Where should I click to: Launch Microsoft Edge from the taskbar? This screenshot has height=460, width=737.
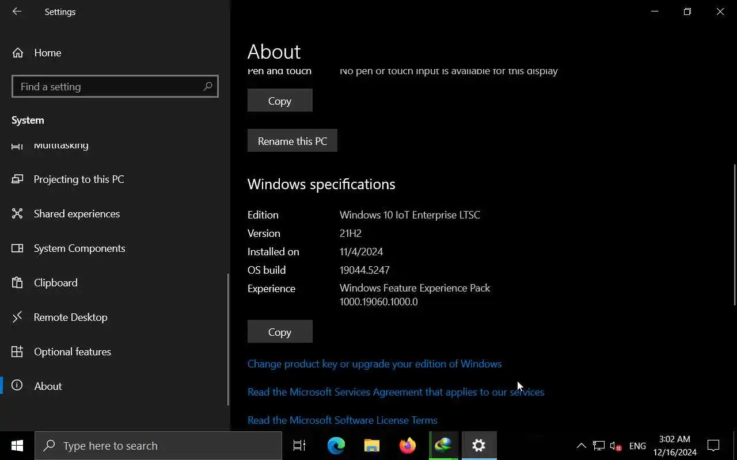coord(336,446)
